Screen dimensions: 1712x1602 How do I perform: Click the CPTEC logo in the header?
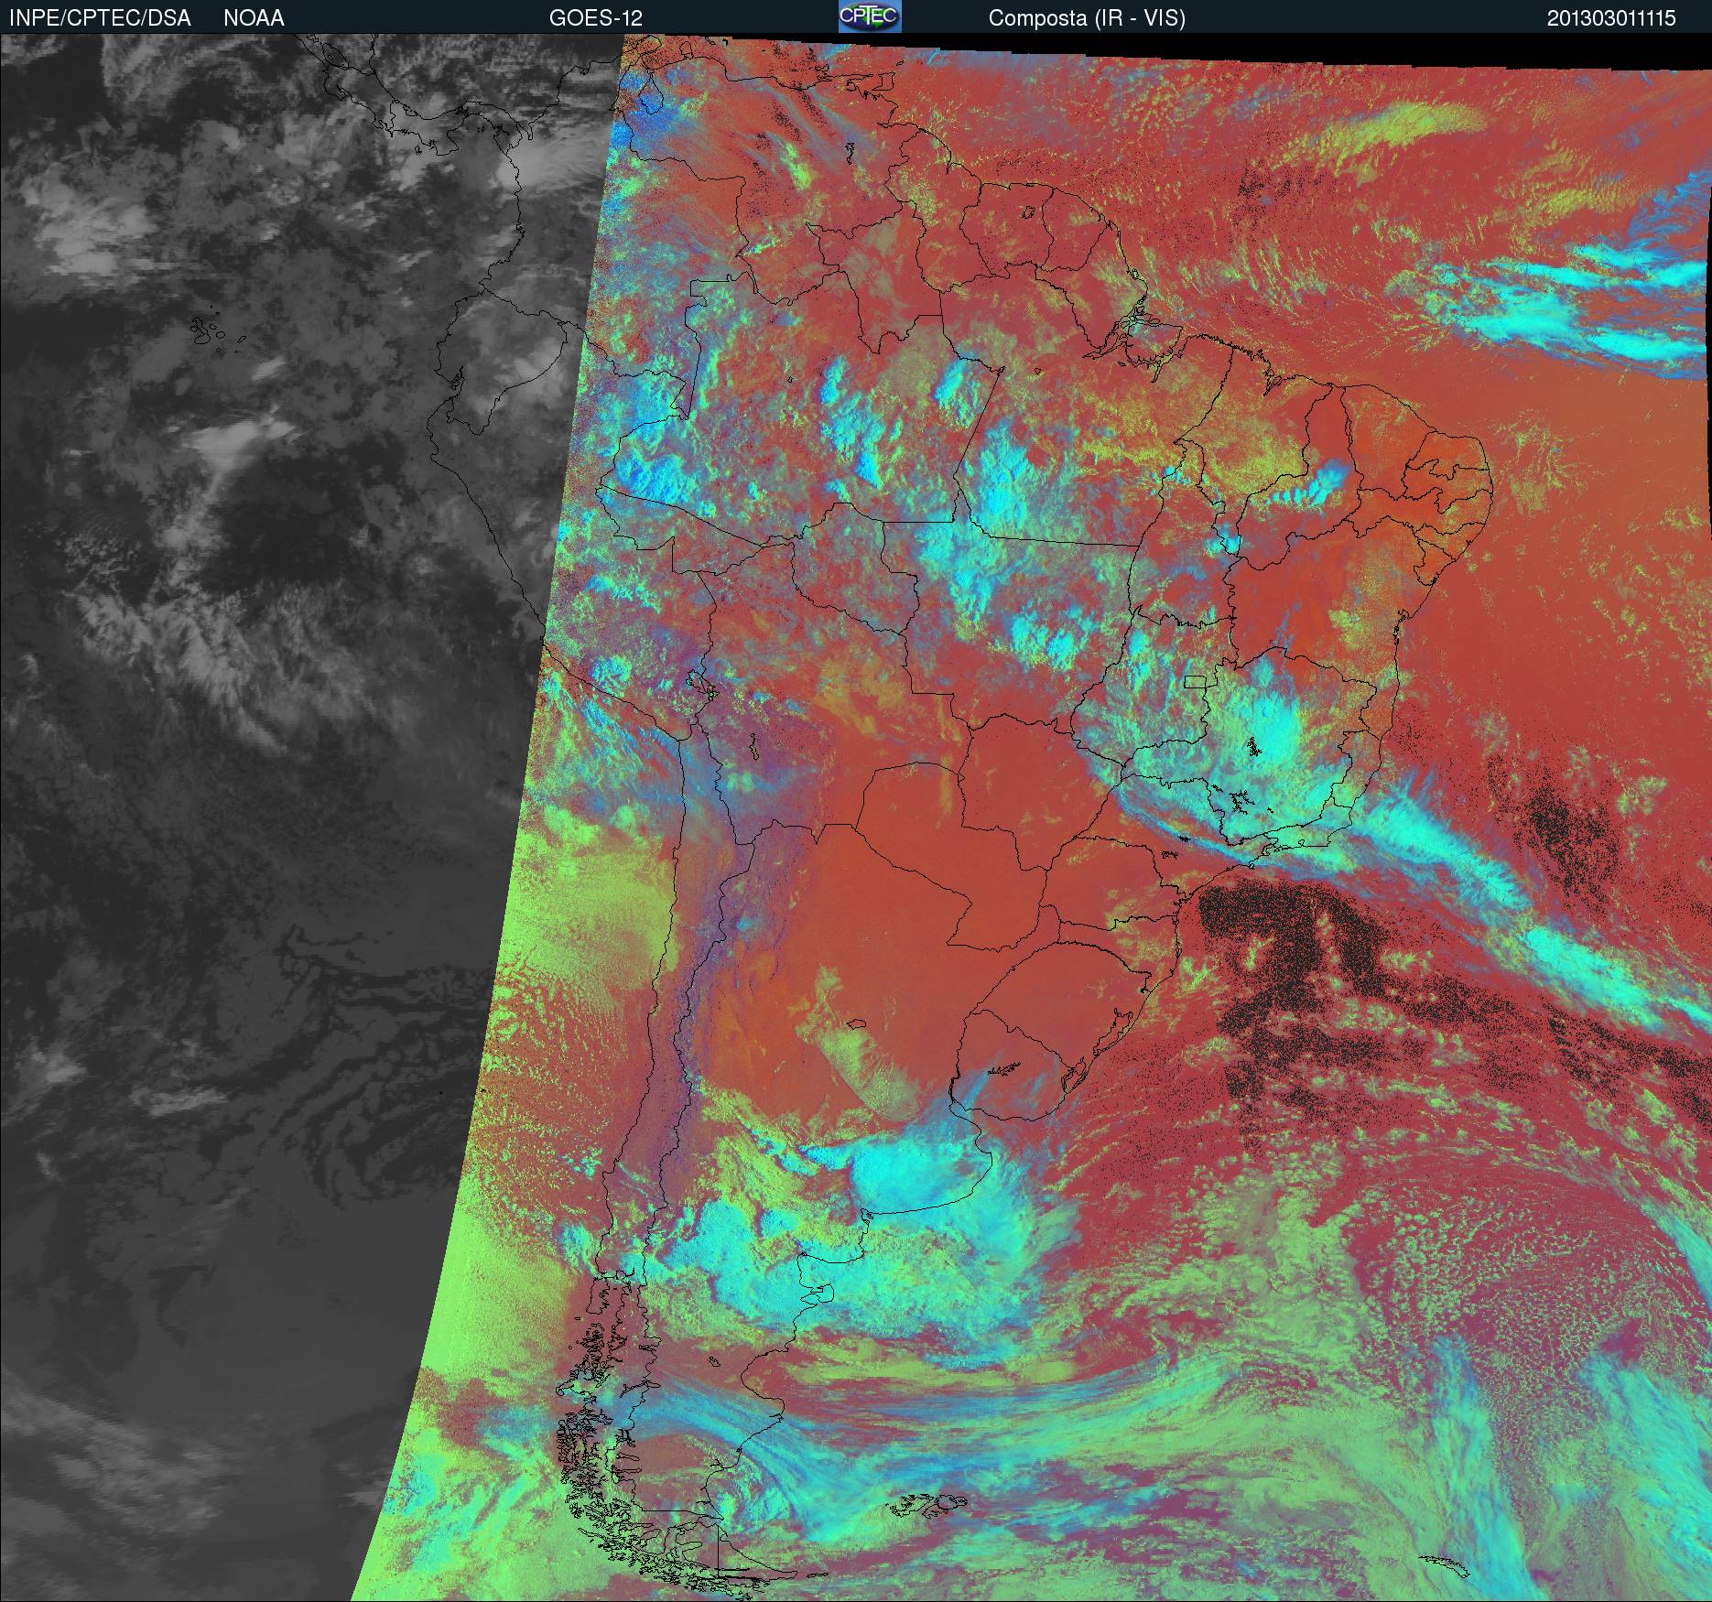[x=870, y=16]
